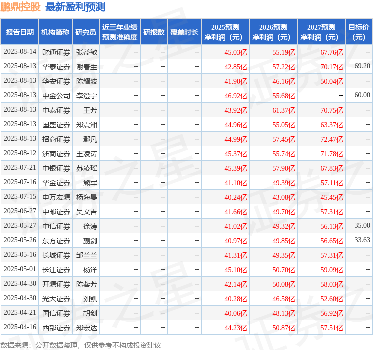Click analyst name 陈耀波
The width and height of the screenshot is (373, 350).
click(87, 81)
